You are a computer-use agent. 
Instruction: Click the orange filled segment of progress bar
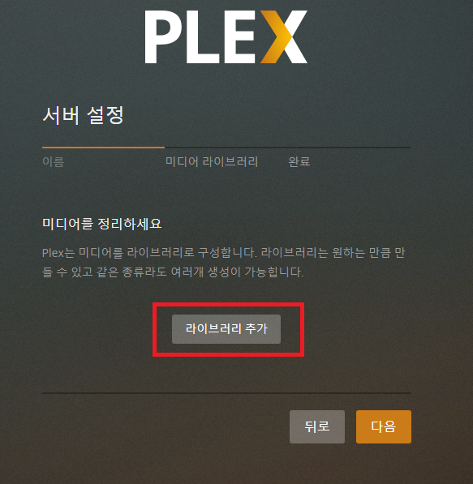tap(103, 148)
